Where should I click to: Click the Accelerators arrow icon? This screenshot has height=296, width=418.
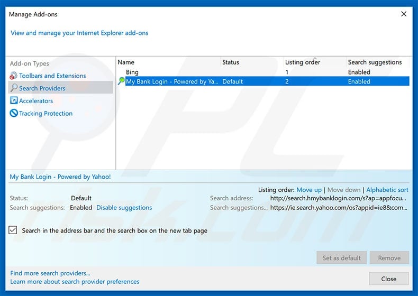pos(14,100)
